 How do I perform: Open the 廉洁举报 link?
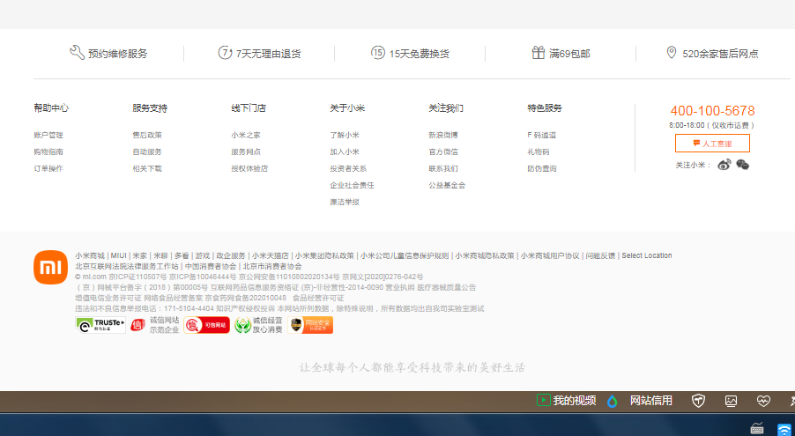(345, 202)
